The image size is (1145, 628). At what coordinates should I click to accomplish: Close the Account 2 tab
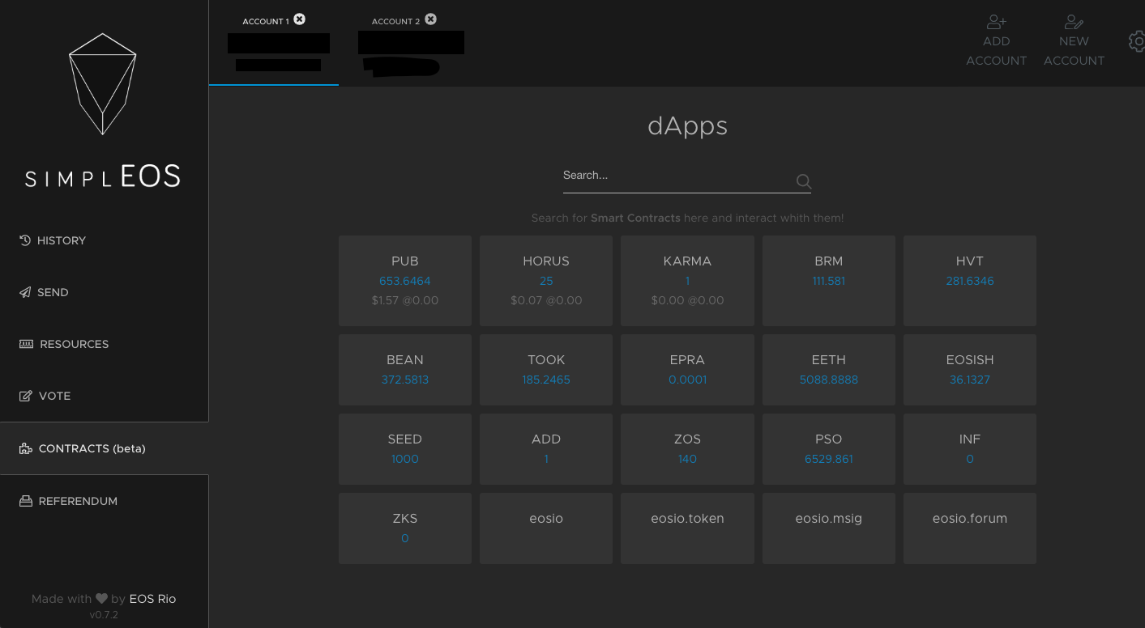point(431,19)
